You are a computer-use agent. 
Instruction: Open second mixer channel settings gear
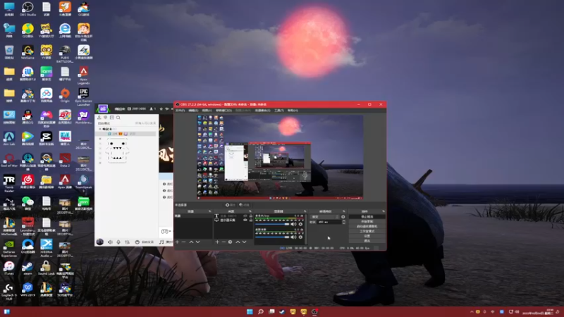[x=300, y=237]
